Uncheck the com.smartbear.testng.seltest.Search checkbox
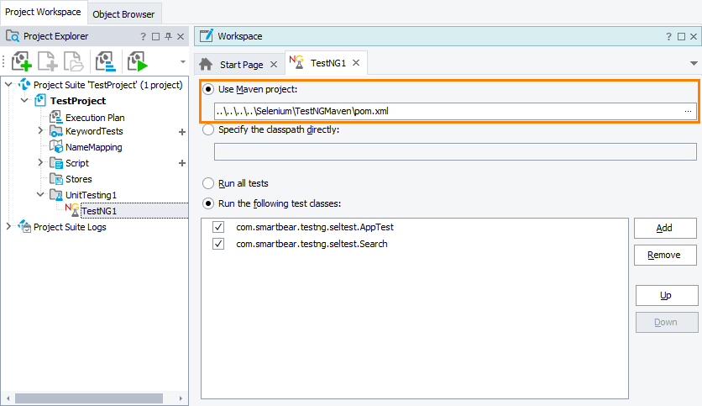Screen dimensions: 702x406 (x=218, y=244)
